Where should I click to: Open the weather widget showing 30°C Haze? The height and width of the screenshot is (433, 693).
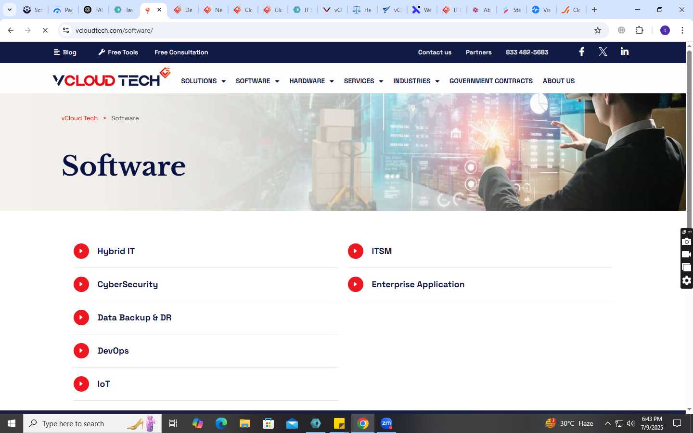coord(569,423)
